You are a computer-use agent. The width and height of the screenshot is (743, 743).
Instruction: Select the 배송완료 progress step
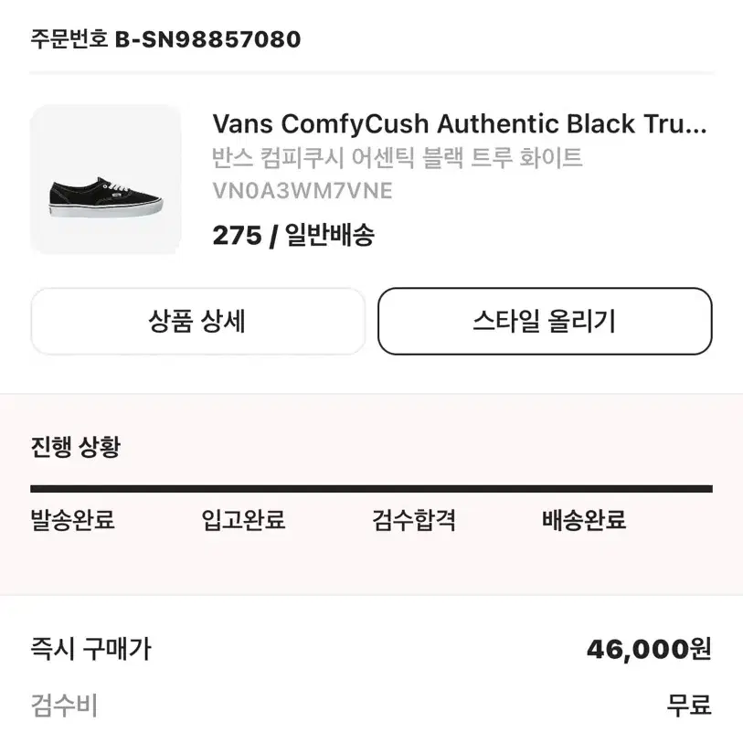click(584, 520)
